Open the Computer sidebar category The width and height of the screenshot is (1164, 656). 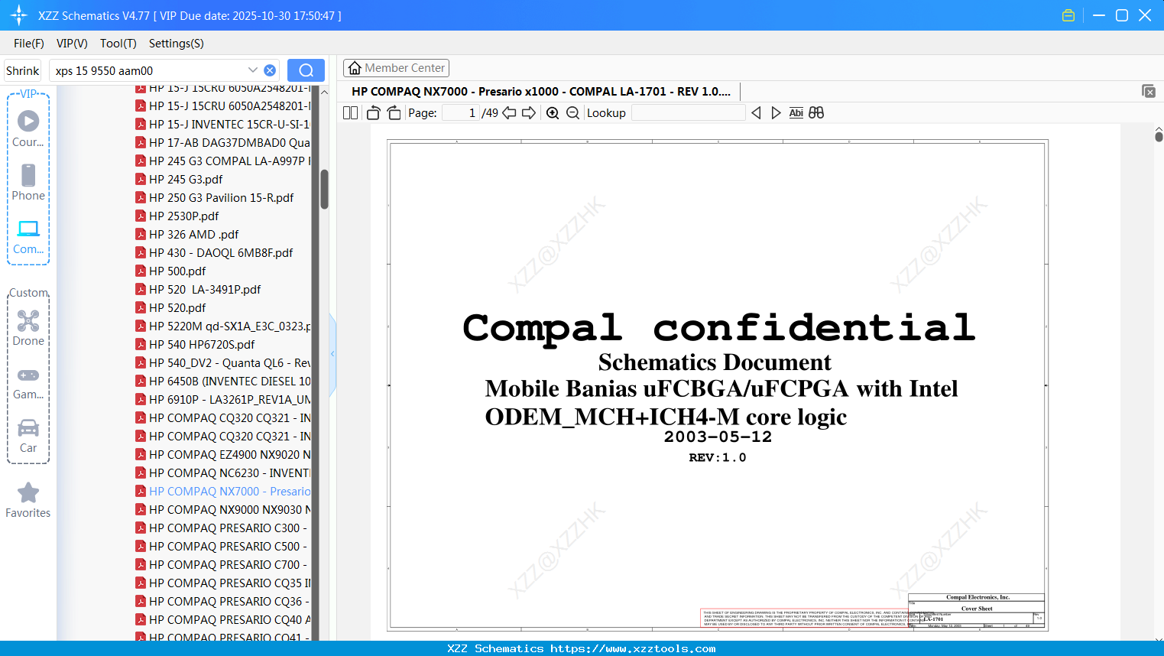[28, 236]
